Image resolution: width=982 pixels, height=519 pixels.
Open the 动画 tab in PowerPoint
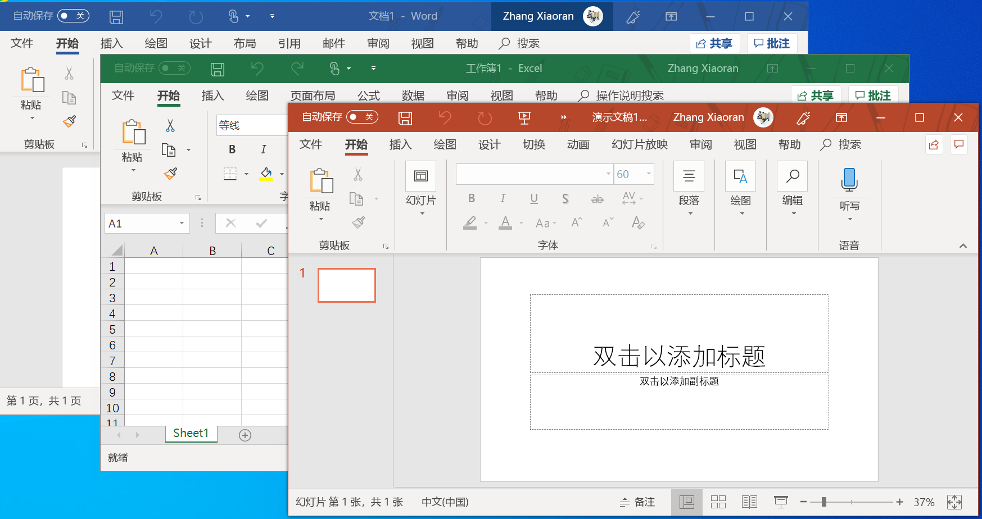click(578, 145)
